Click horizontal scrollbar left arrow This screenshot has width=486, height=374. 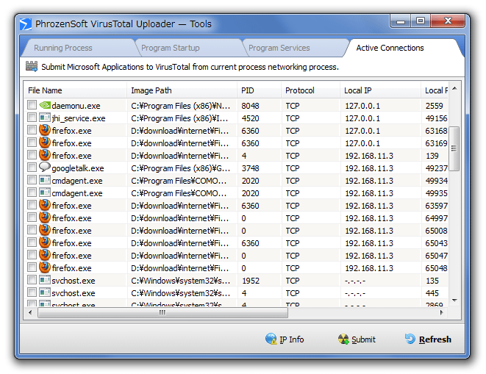pyautogui.click(x=30, y=312)
